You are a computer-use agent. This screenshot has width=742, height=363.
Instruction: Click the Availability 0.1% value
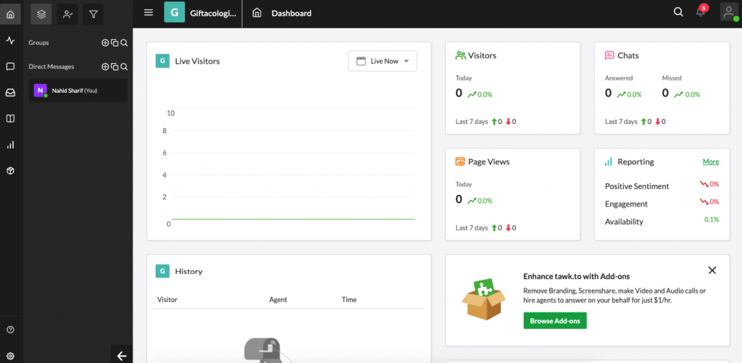click(x=712, y=219)
